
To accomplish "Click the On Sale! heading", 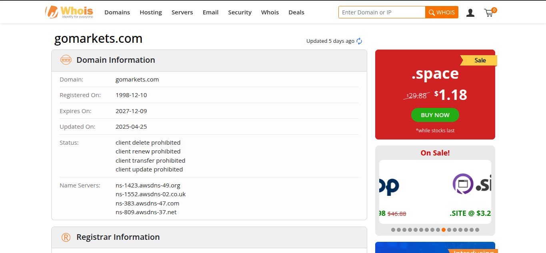I will (x=435, y=153).
